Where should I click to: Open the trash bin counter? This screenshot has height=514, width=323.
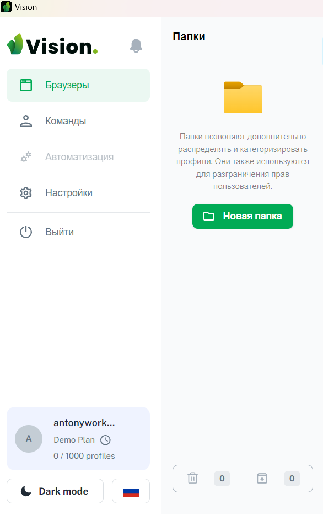point(208,478)
